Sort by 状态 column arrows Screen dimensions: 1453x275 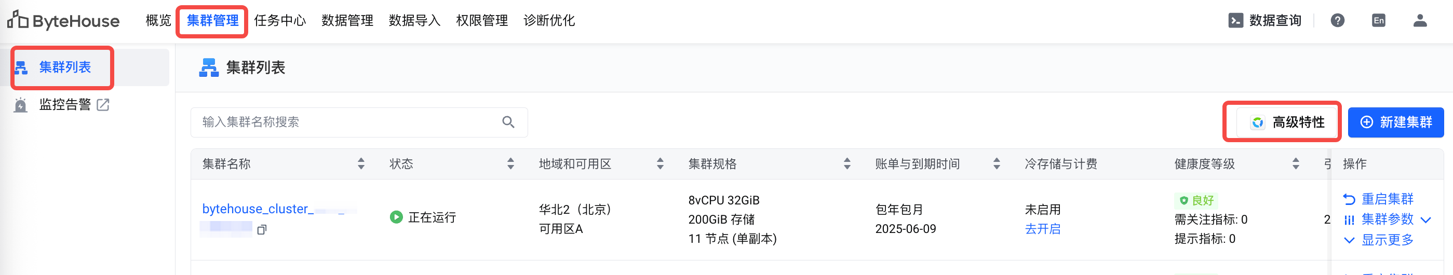point(510,164)
